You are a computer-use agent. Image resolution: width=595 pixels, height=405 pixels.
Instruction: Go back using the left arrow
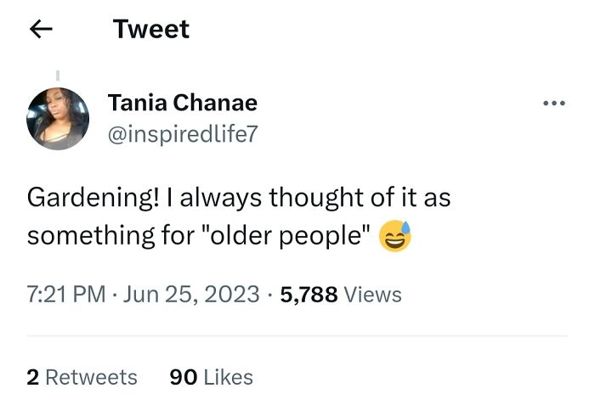point(41,30)
